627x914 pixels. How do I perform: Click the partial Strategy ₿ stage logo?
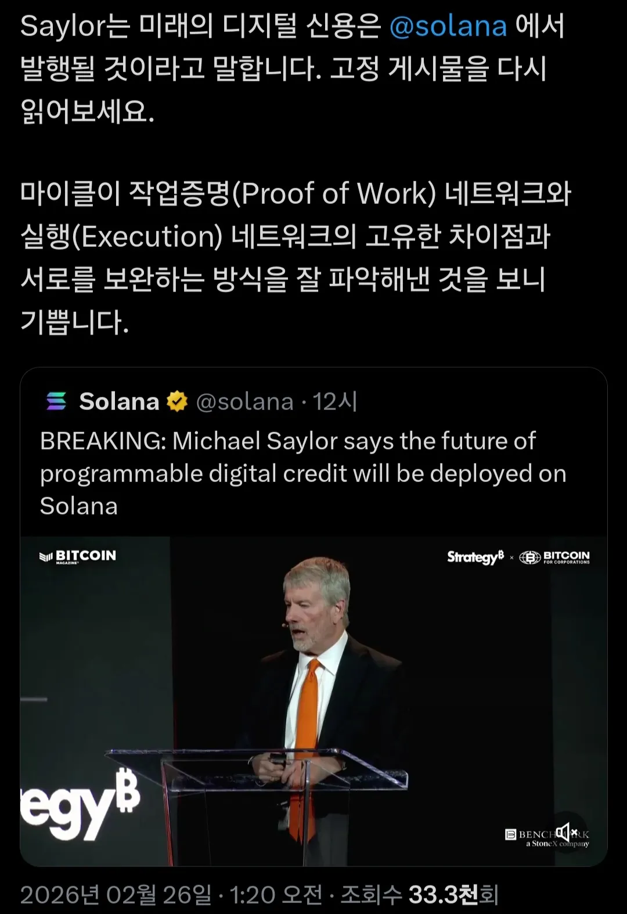coord(81,804)
